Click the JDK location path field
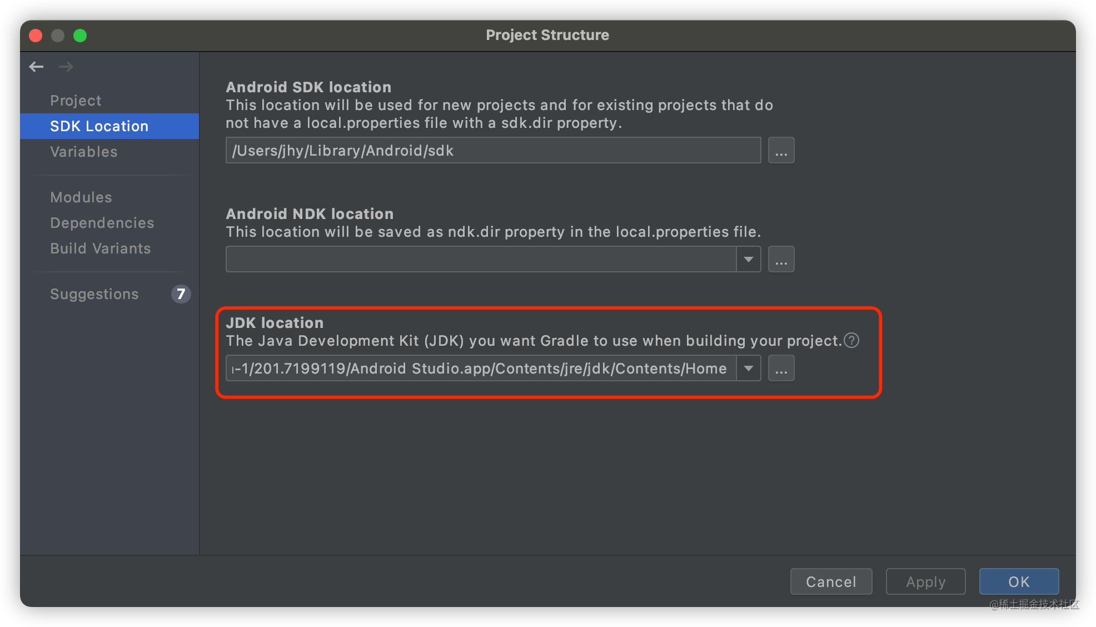The image size is (1096, 627). pos(481,369)
